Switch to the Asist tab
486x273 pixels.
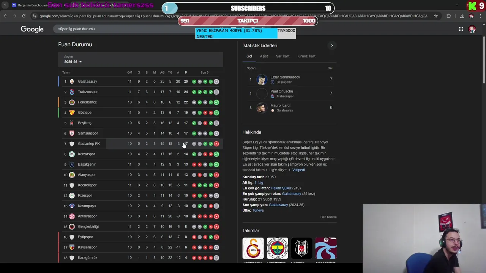pos(264,56)
